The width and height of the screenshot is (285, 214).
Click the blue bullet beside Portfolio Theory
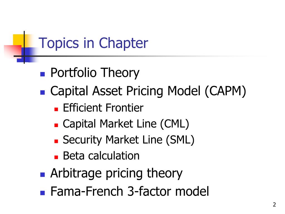click(x=43, y=74)
